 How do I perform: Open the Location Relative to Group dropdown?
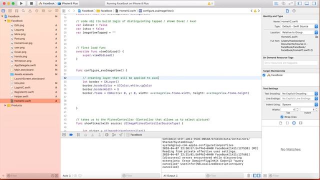point(299,32)
